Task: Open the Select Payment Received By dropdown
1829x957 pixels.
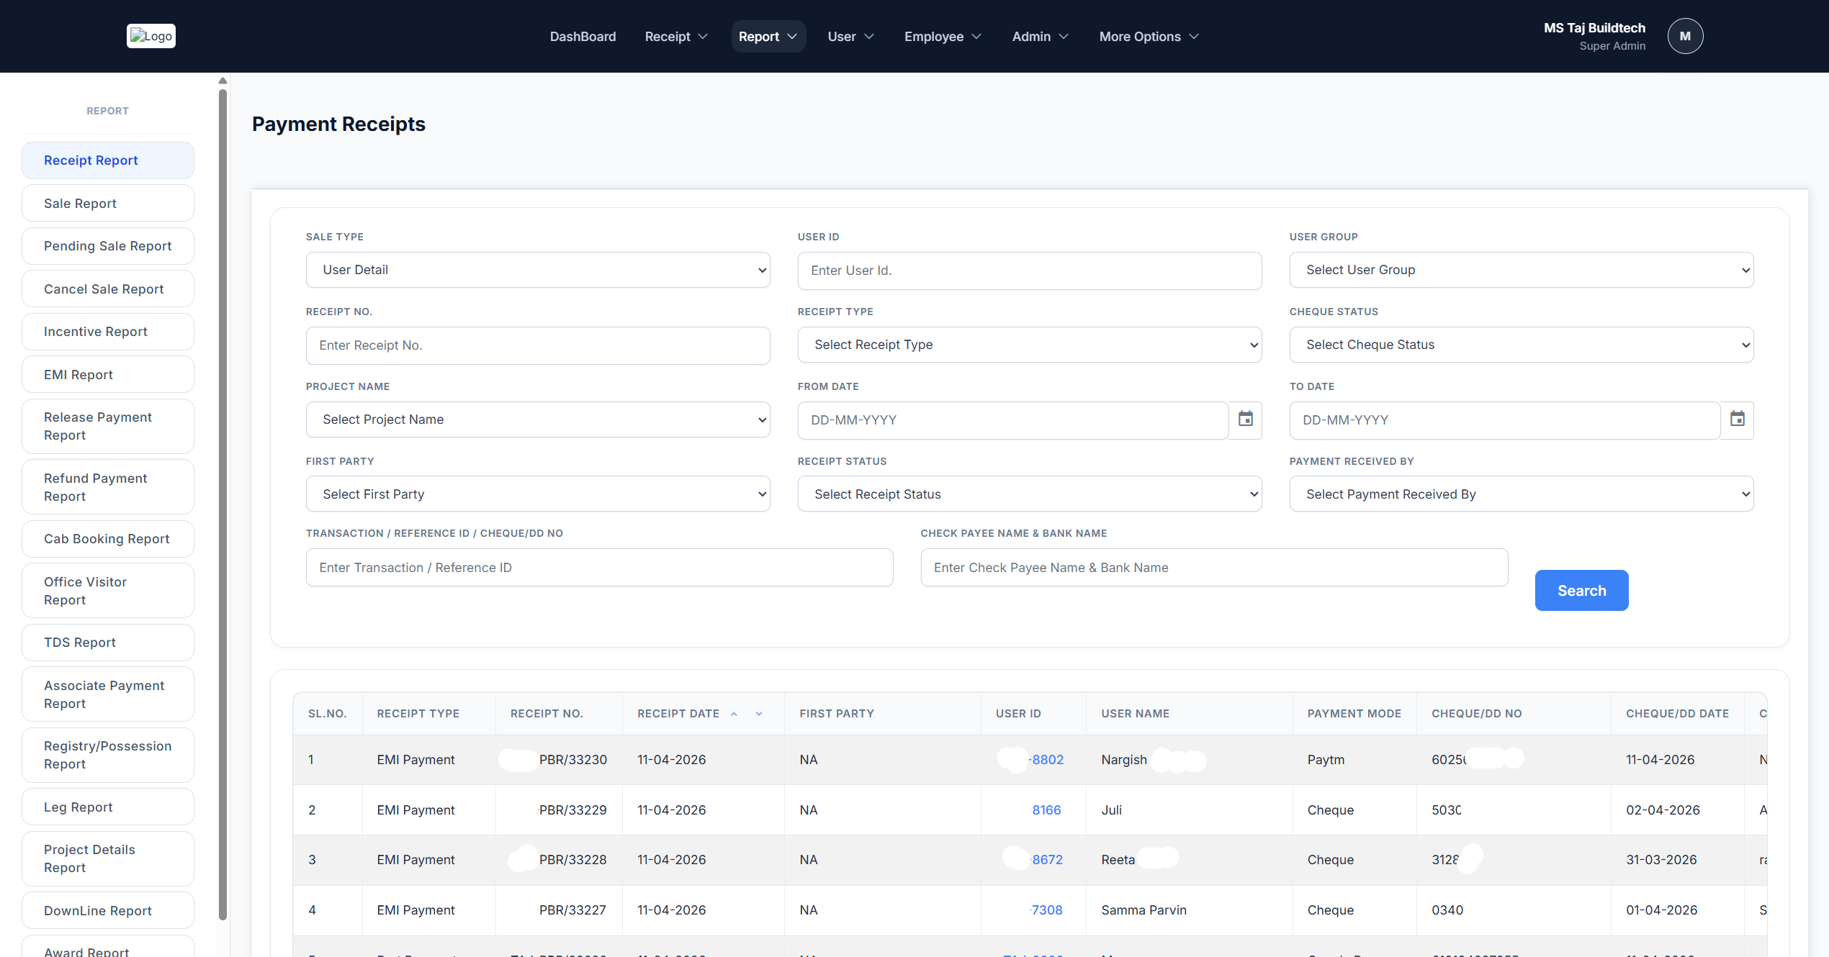Action: pos(1521,494)
